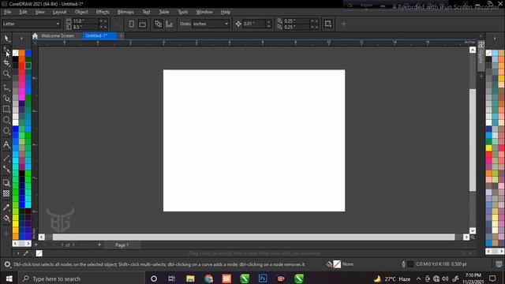Add a new page after Page 1
Viewport: 505px width, 284px height.
pos(99,245)
